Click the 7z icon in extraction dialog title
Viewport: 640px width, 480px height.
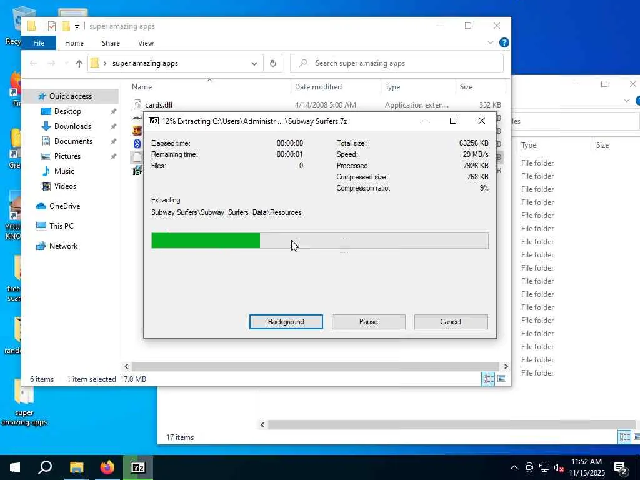[154, 121]
